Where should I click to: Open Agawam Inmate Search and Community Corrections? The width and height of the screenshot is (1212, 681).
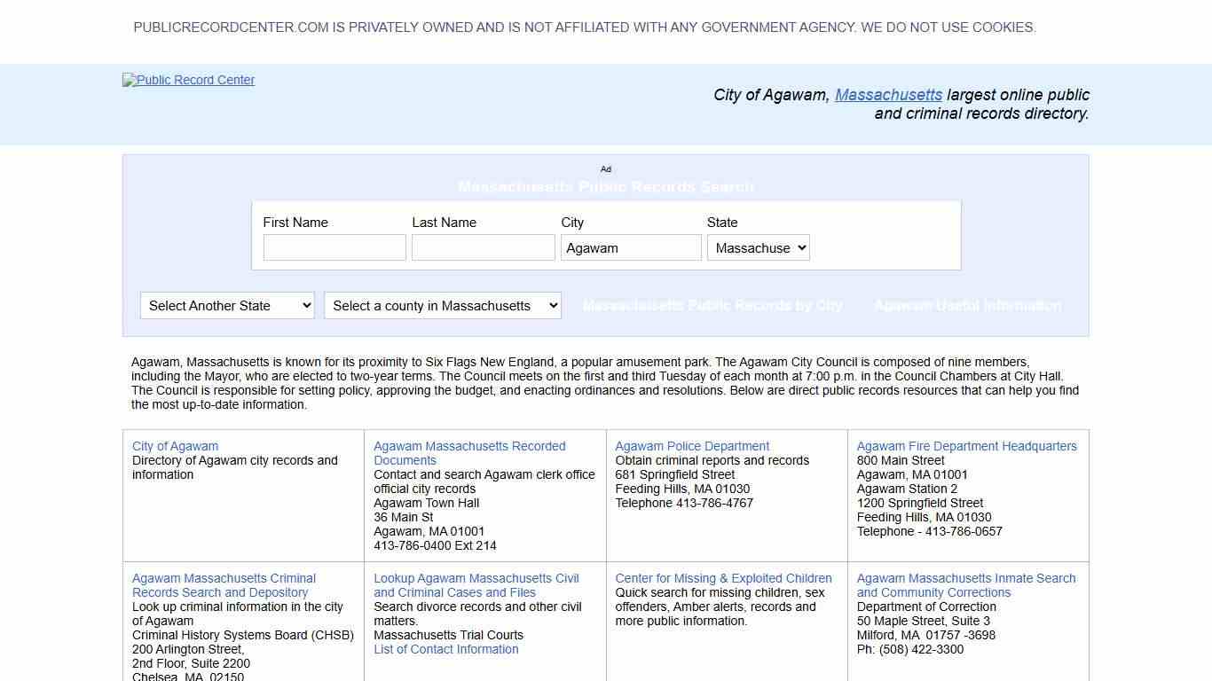click(x=965, y=584)
